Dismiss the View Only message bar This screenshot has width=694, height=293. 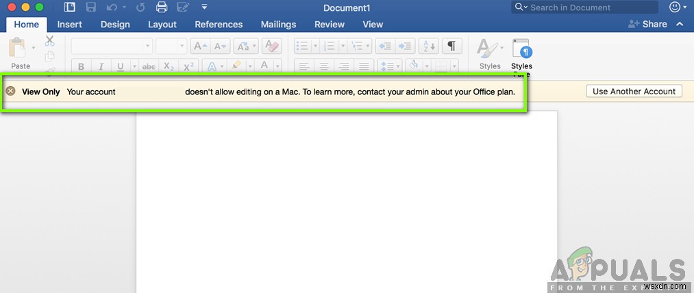click(x=11, y=92)
